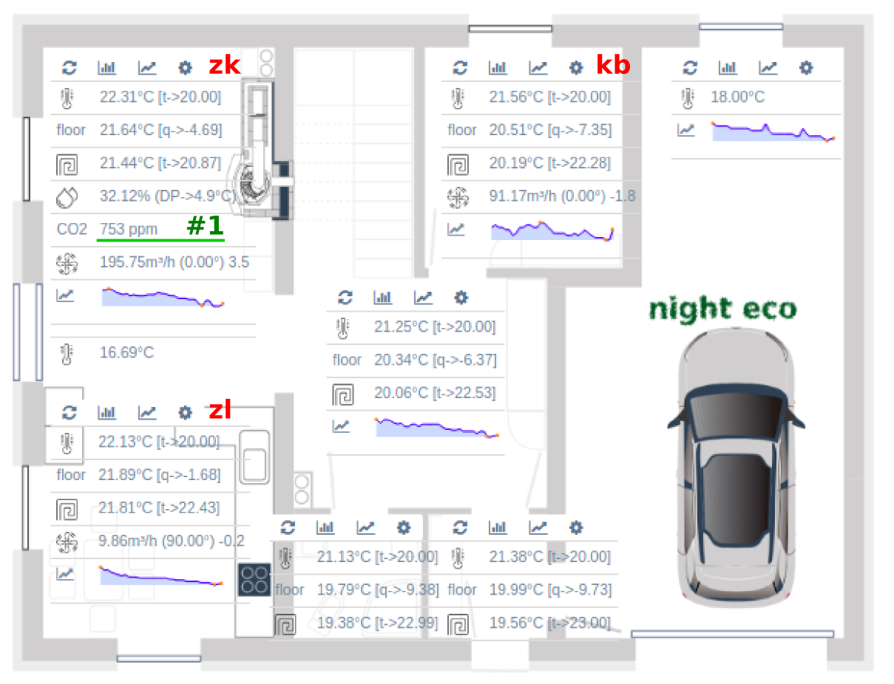This screenshot has height=684, width=894.
Task: Open bar chart in 21.13°C panel
Action: coord(325,527)
